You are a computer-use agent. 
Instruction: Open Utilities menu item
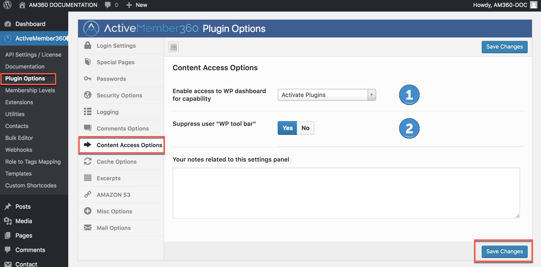[x=15, y=114]
